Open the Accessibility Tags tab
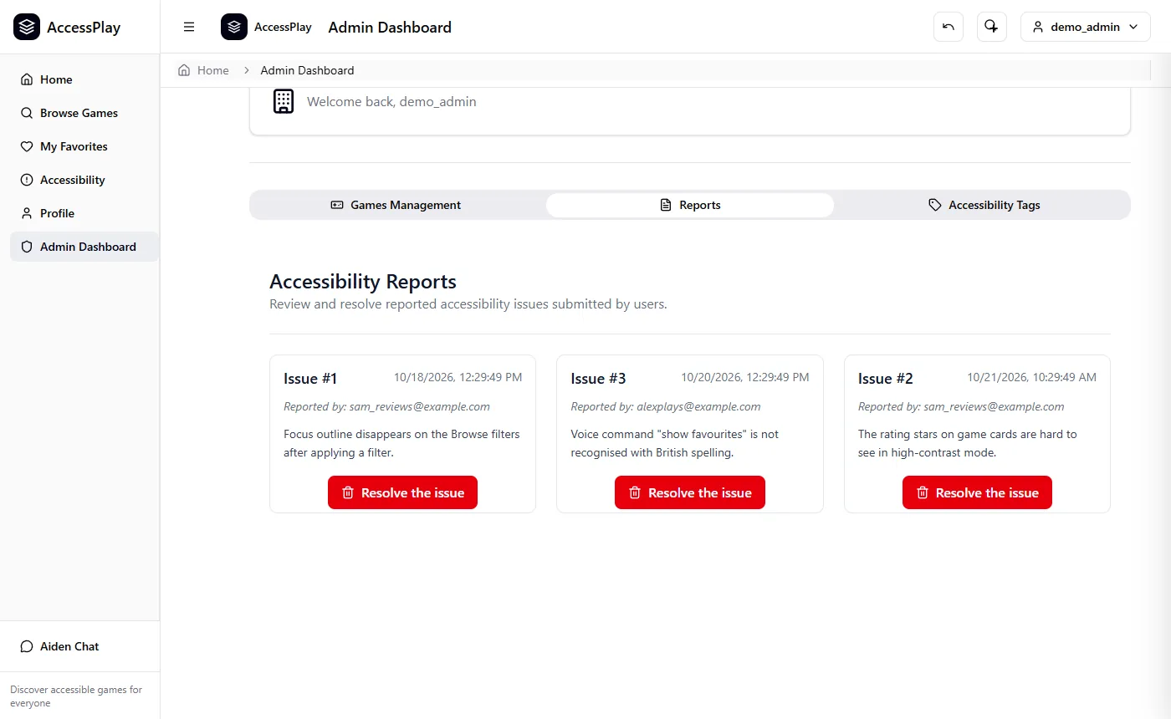Viewport: 1171px width, 719px height. [x=984, y=205]
